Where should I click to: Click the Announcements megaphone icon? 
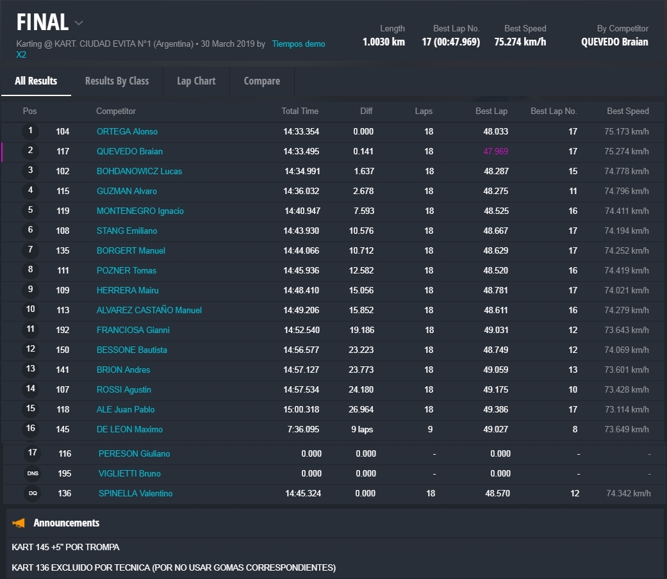pos(19,523)
